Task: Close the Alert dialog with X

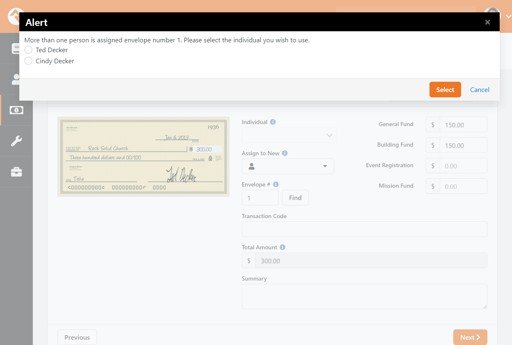Action: [487, 22]
